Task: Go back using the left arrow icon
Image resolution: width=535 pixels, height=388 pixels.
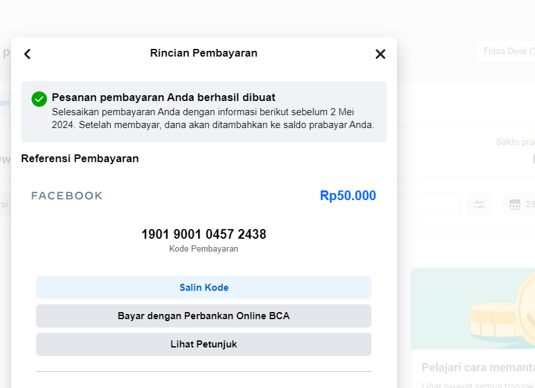Action: pyautogui.click(x=27, y=54)
